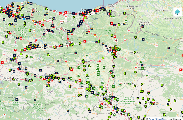The width and height of the screenshot is (183, 120).
Task: Click the AN marker north-east of Elizondo
Action: click(x=126, y=21)
